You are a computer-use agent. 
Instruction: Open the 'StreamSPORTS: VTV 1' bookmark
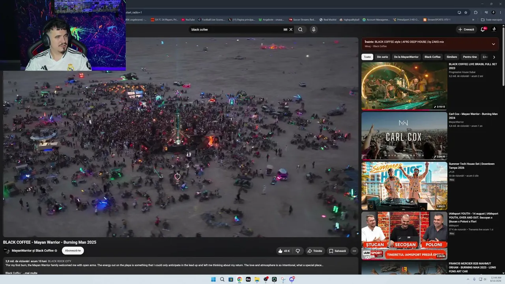click(437, 20)
